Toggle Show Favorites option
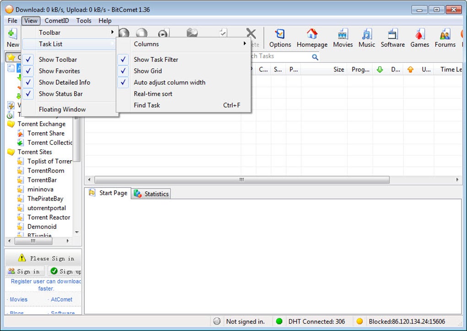Screen dimensions: 467x331 click(x=68, y=71)
